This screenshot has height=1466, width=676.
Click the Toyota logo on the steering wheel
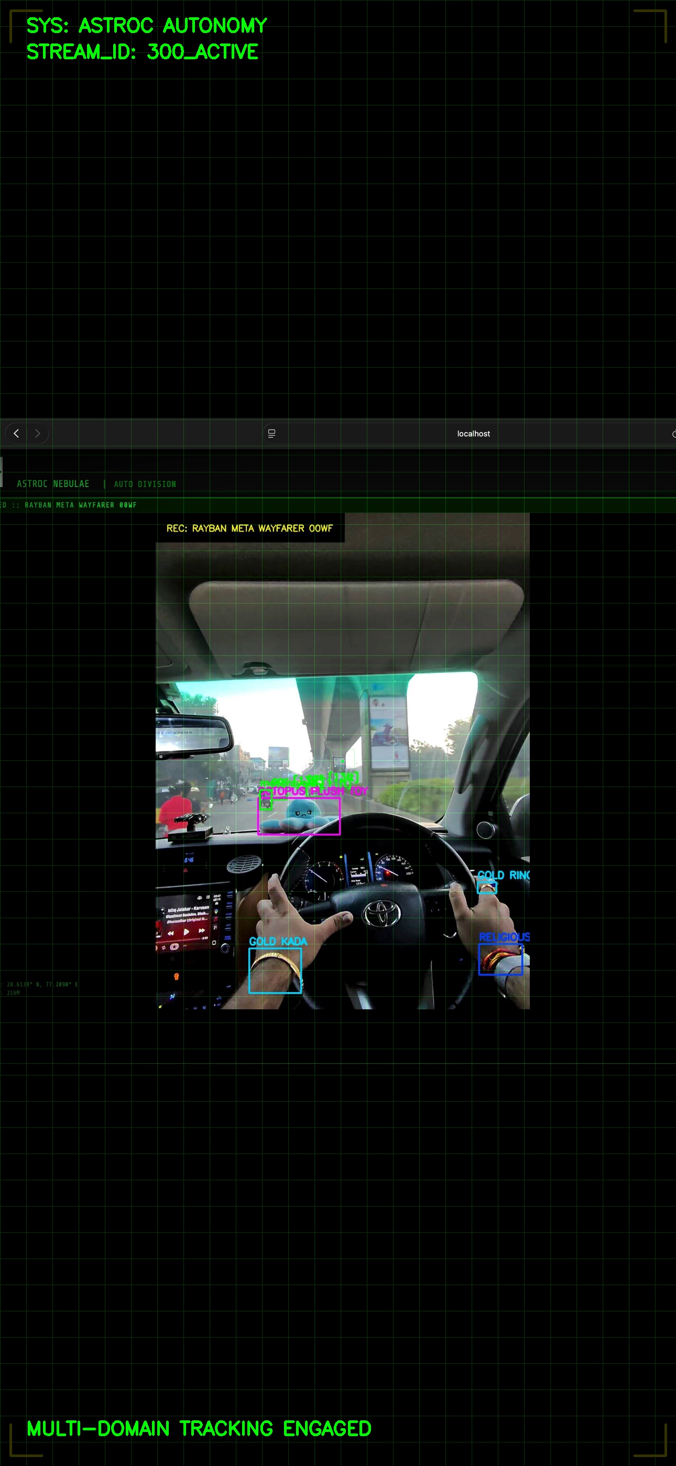pyautogui.click(x=382, y=914)
